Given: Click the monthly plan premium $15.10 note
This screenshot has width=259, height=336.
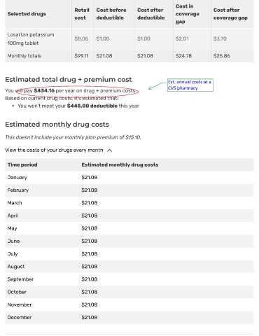Looking at the screenshot, I should click(73, 137).
